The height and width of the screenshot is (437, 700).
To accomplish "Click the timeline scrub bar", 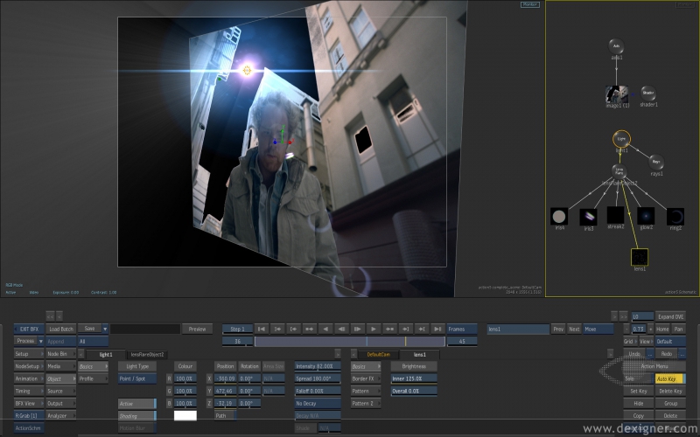I will (x=349, y=342).
